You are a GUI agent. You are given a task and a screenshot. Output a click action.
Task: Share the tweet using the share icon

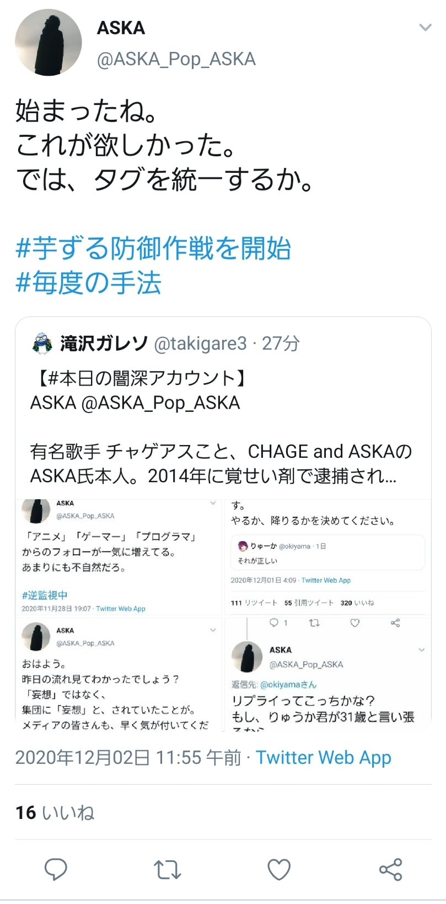click(390, 870)
